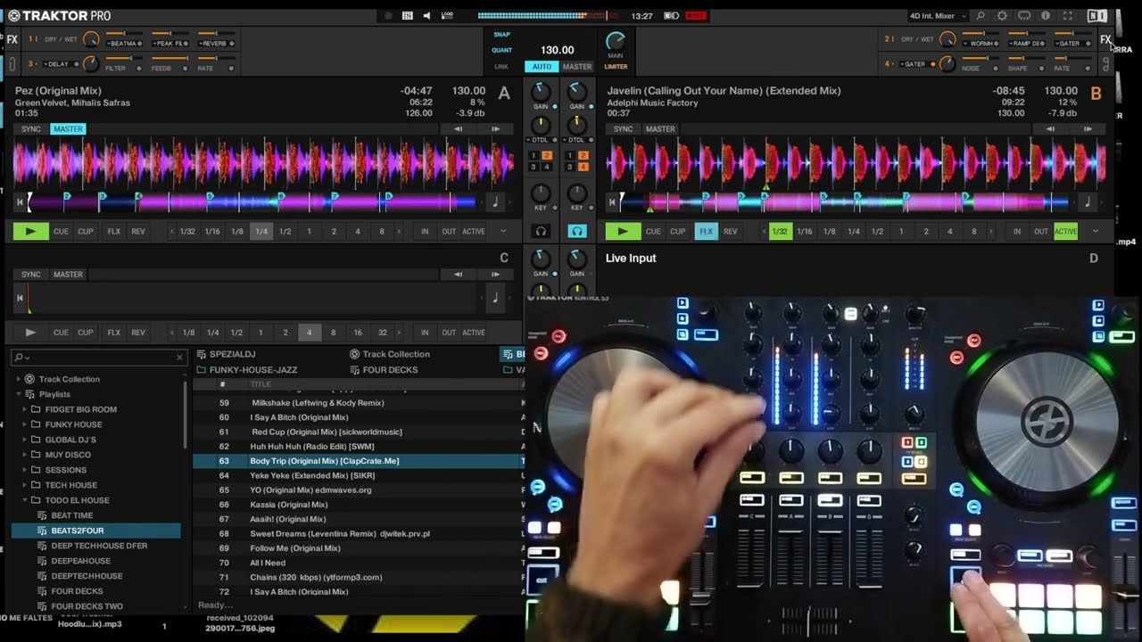Open the 4D Int. Mixer layout dropdown
1142x642 pixels.
click(937, 16)
